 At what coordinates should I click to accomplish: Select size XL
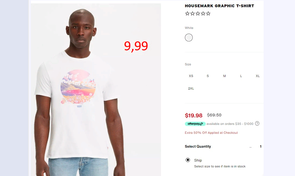point(258,76)
